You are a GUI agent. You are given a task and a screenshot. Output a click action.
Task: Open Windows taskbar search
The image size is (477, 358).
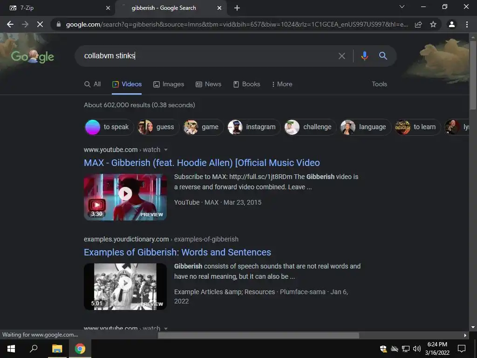34,349
